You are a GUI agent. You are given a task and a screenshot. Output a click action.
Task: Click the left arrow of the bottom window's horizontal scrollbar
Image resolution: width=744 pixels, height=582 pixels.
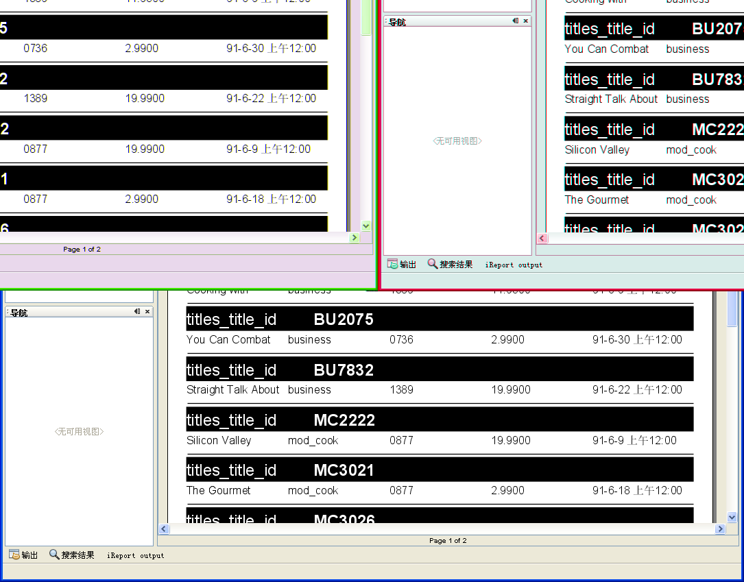coord(164,529)
